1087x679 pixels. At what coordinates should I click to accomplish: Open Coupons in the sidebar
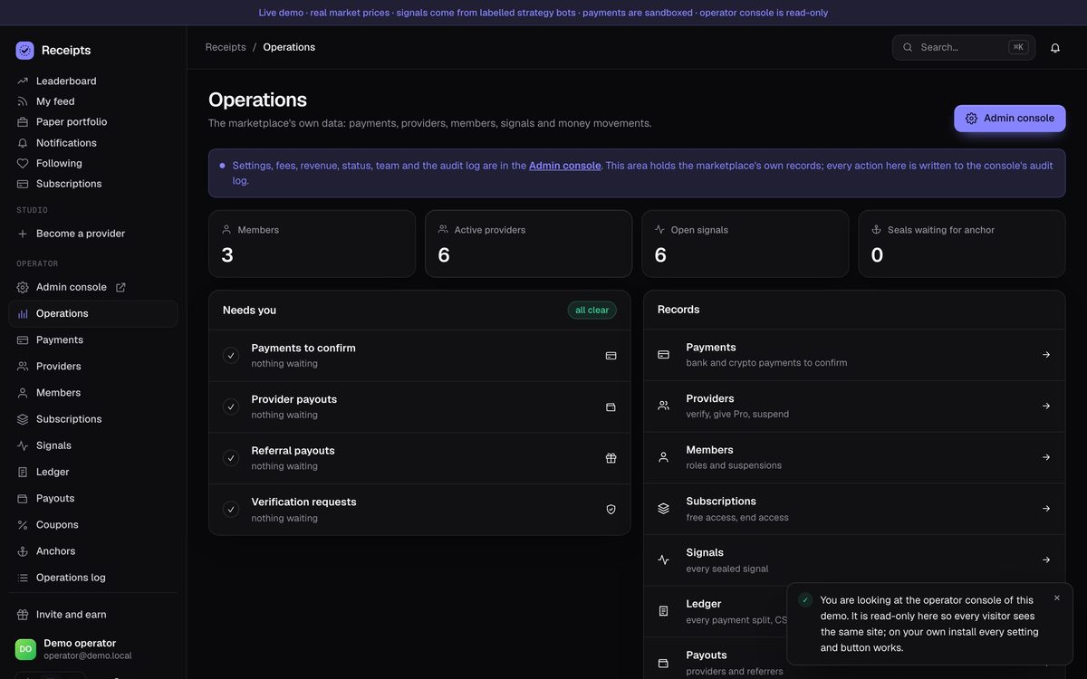coord(92,525)
